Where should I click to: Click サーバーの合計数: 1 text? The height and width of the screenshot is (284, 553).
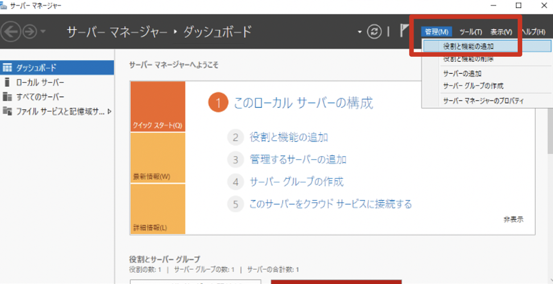coord(273,270)
